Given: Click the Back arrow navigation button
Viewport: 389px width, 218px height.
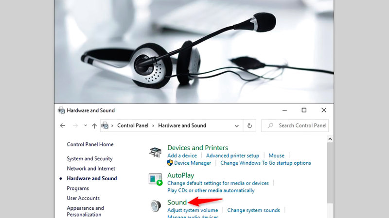Looking at the screenshot, I should [x=63, y=125].
